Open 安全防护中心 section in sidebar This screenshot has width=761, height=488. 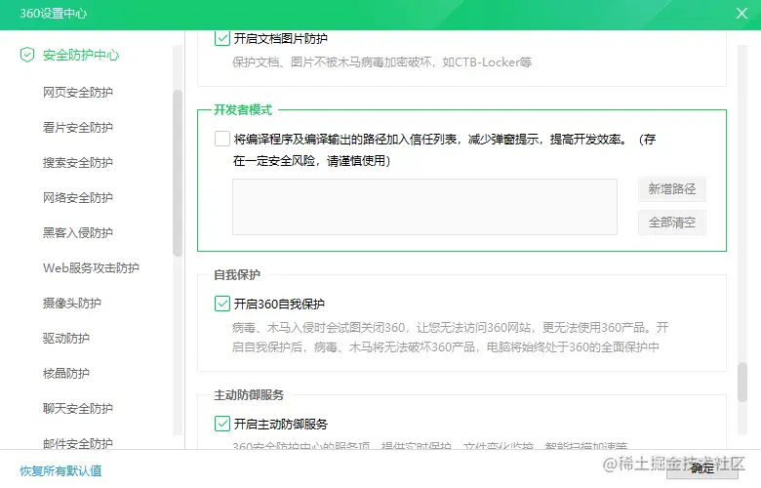81,55
